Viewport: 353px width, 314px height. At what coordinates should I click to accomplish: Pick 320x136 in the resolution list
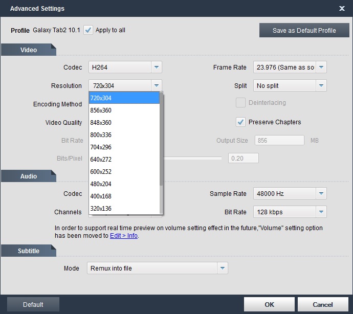[124, 209]
